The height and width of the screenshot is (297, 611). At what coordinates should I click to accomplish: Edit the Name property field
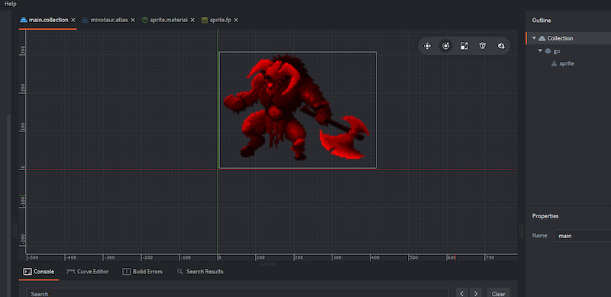(x=582, y=236)
